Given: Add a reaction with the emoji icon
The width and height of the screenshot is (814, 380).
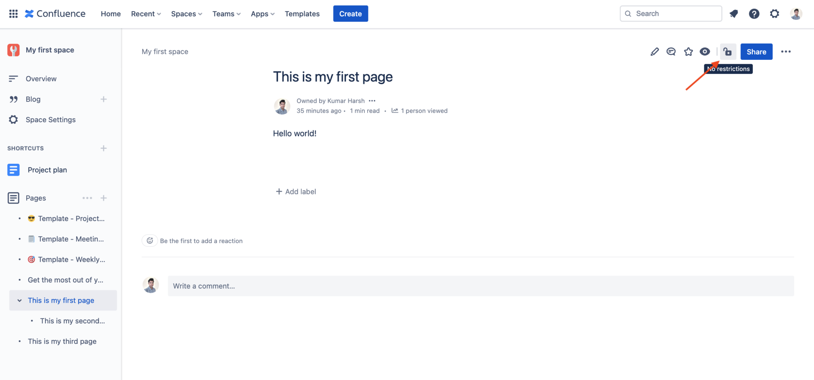Looking at the screenshot, I should pos(149,240).
